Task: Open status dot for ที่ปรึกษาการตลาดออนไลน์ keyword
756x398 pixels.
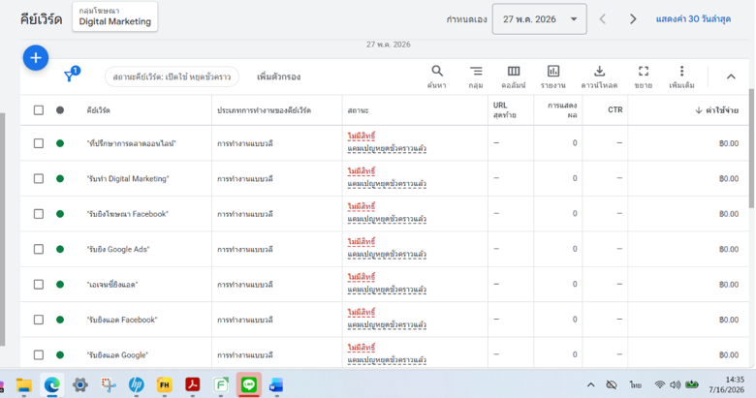Action: pos(60,143)
